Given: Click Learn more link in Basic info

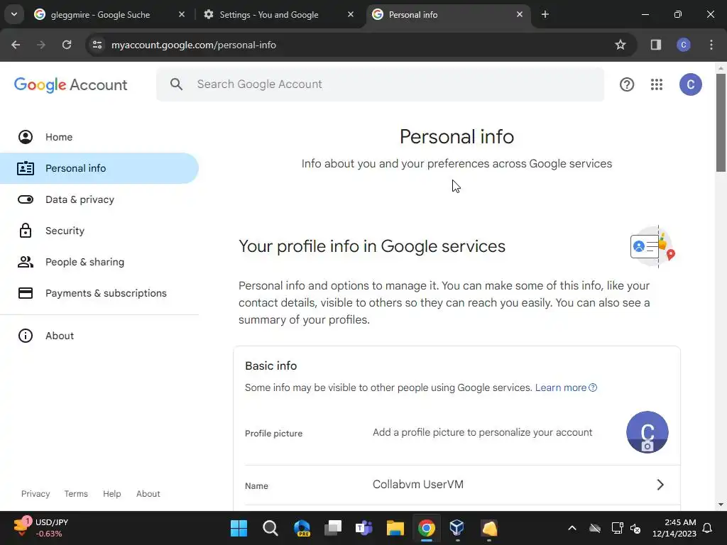Looking at the screenshot, I should [x=561, y=387].
